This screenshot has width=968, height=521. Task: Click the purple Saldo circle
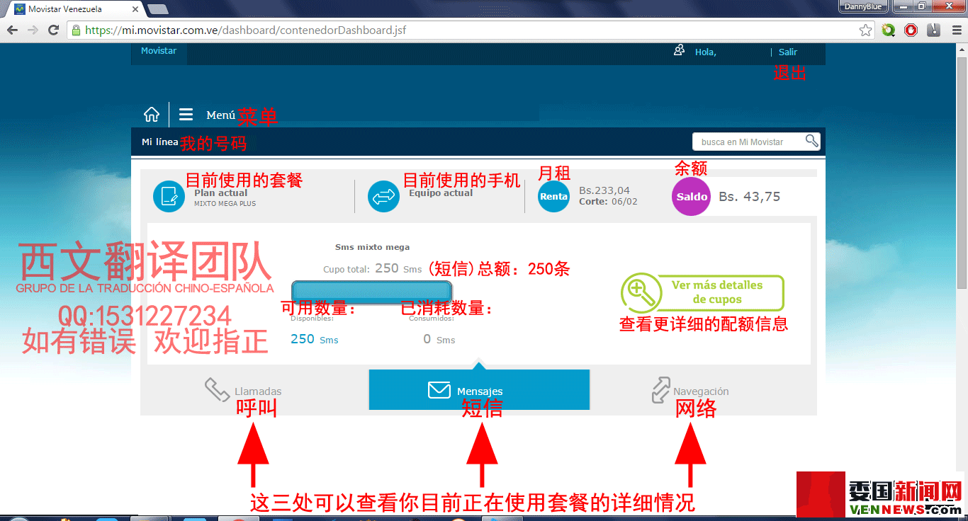tap(691, 196)
